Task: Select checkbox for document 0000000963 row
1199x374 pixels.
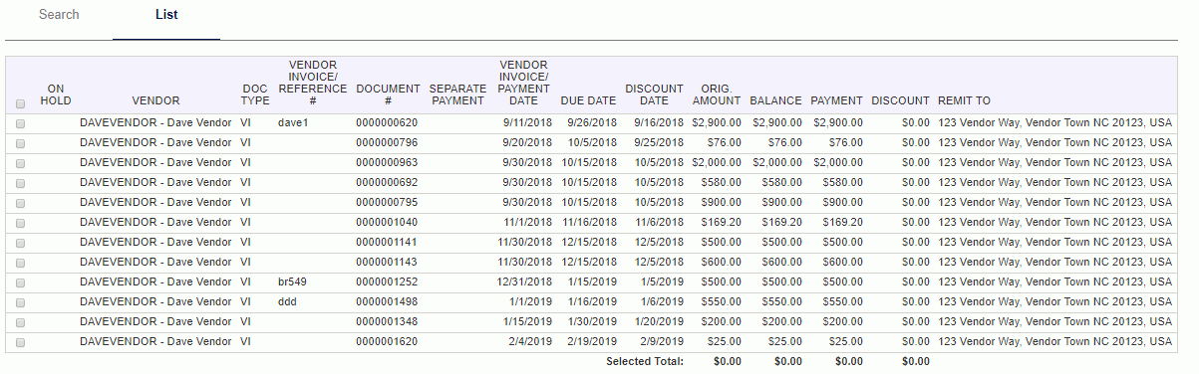Action: (x=21, y=163)
